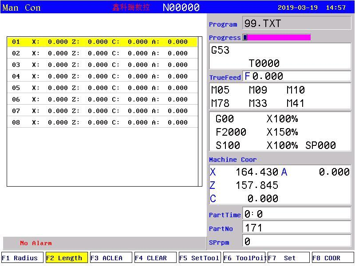The image size is (355, 266).
Task: Click the magenta Progress bar
Action: tap(276, 37)
